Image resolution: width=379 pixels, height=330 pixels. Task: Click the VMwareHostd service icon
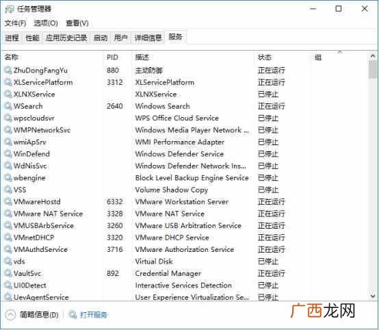pyautogui.click(x=8, y=202)
